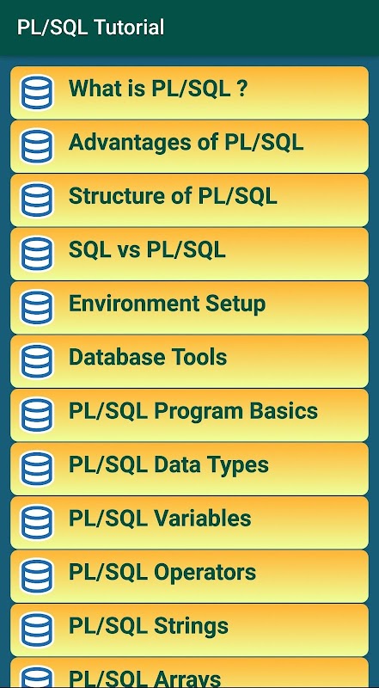Go to PL/SQL Program Basics
The height and width of the screenshot is (688, 379).
189,415
